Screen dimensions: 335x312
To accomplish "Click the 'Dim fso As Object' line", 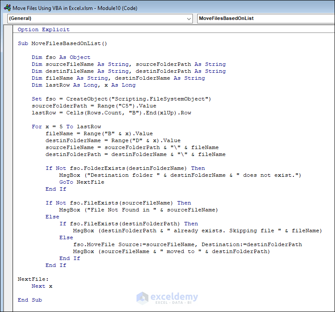I will pyautogui.click(x=61, y=57).
